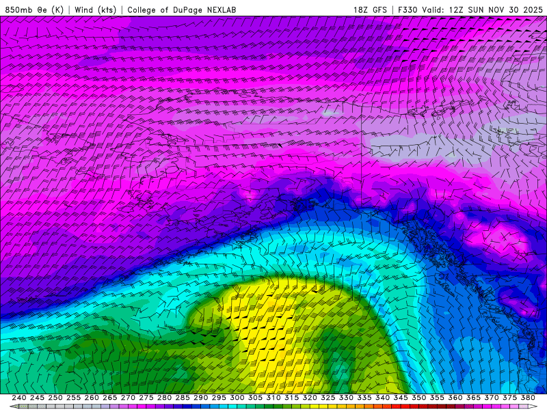Pick the 270 colorbar value
The image size is (547, 410).
(128, 398)
